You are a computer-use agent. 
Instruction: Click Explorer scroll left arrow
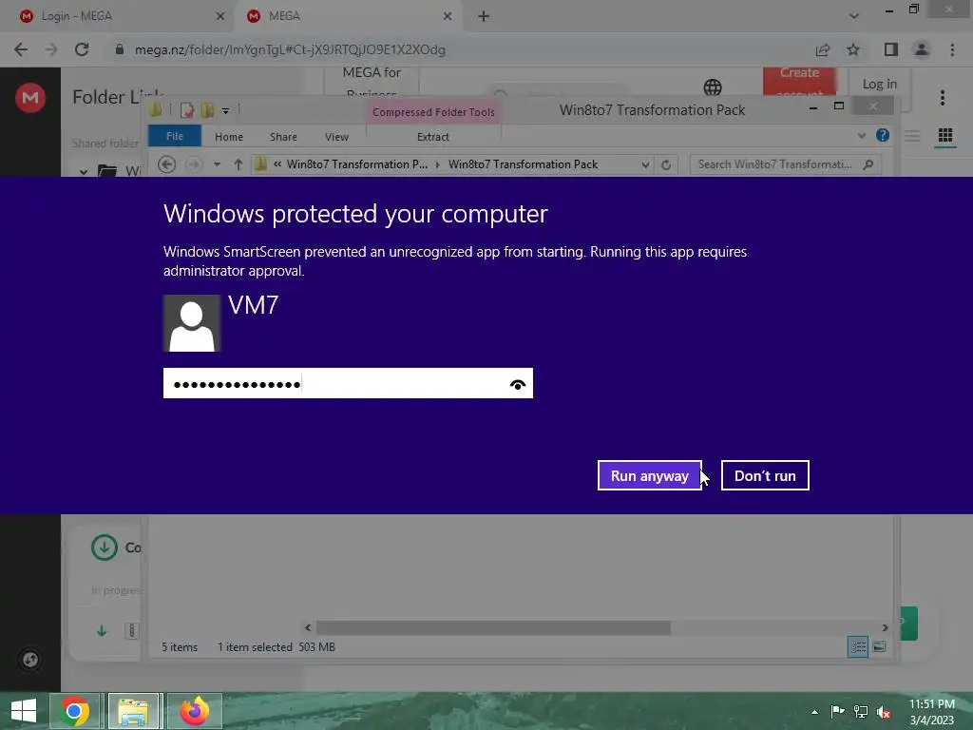click(x=308, y=627)
